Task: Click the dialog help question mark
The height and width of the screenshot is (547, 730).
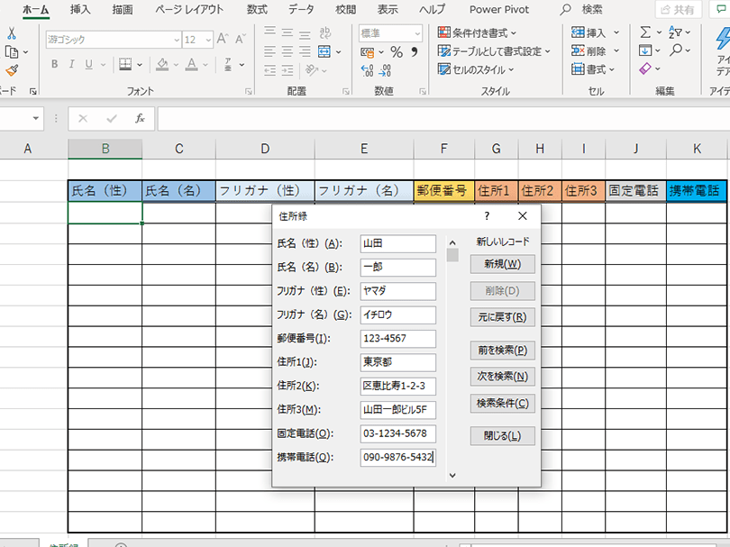Action: point(487,216)
